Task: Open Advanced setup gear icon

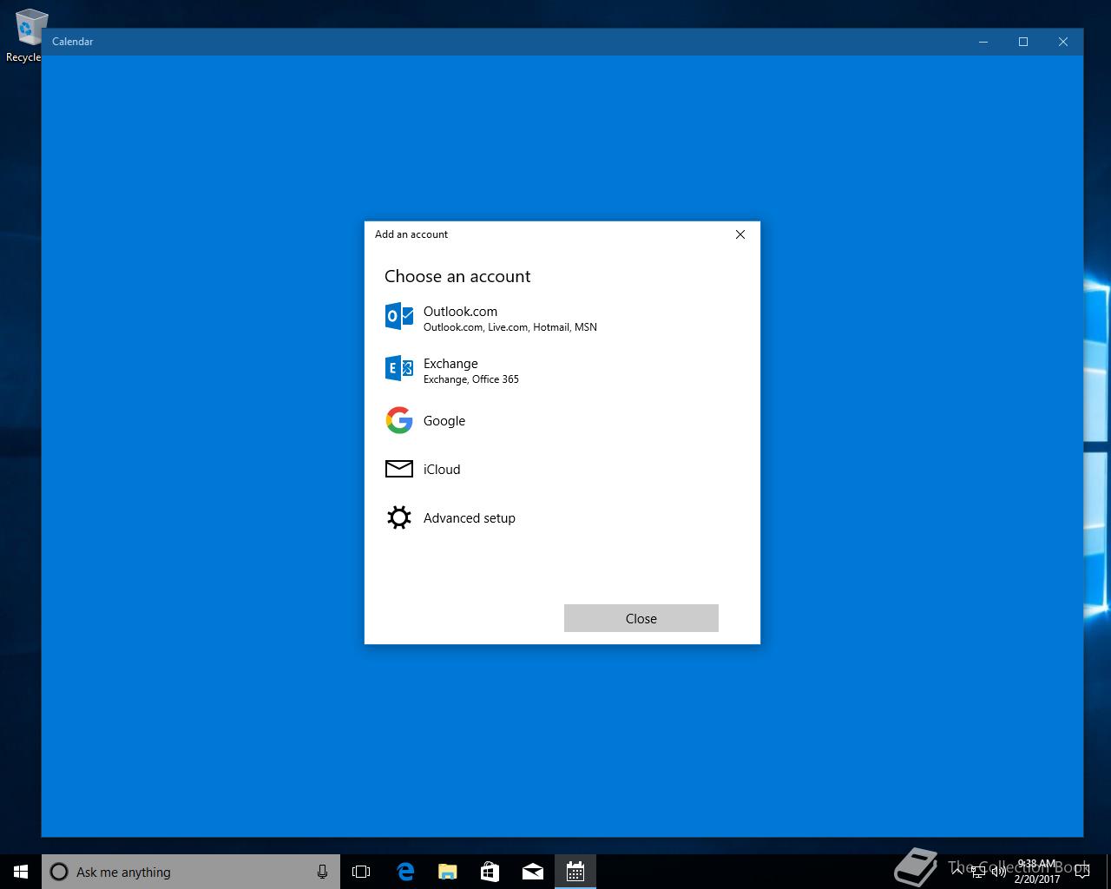Action: coord(399,517)
